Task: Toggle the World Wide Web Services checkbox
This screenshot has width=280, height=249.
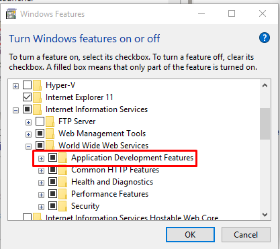Action: [40, 146]
